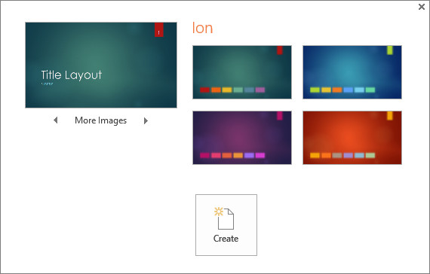Viewport: 430px width, 274px height.
Task: Show the next preview image arrow
Action: pyautogui.click(x=146, y=120)
